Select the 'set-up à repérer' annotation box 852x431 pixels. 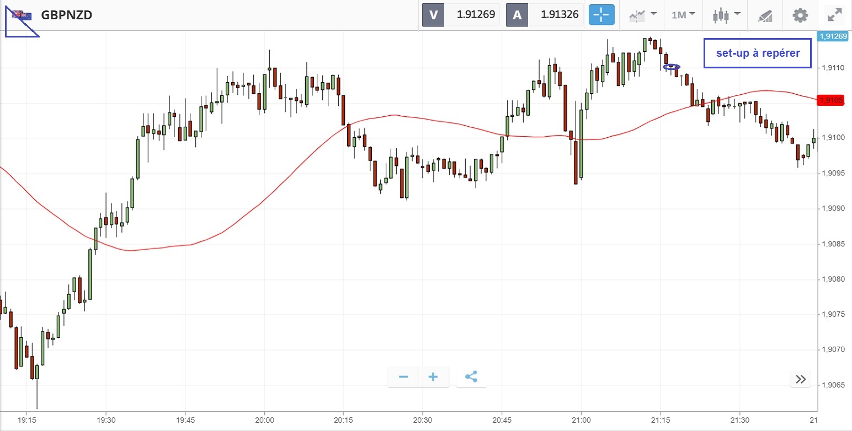coord(758,53)
